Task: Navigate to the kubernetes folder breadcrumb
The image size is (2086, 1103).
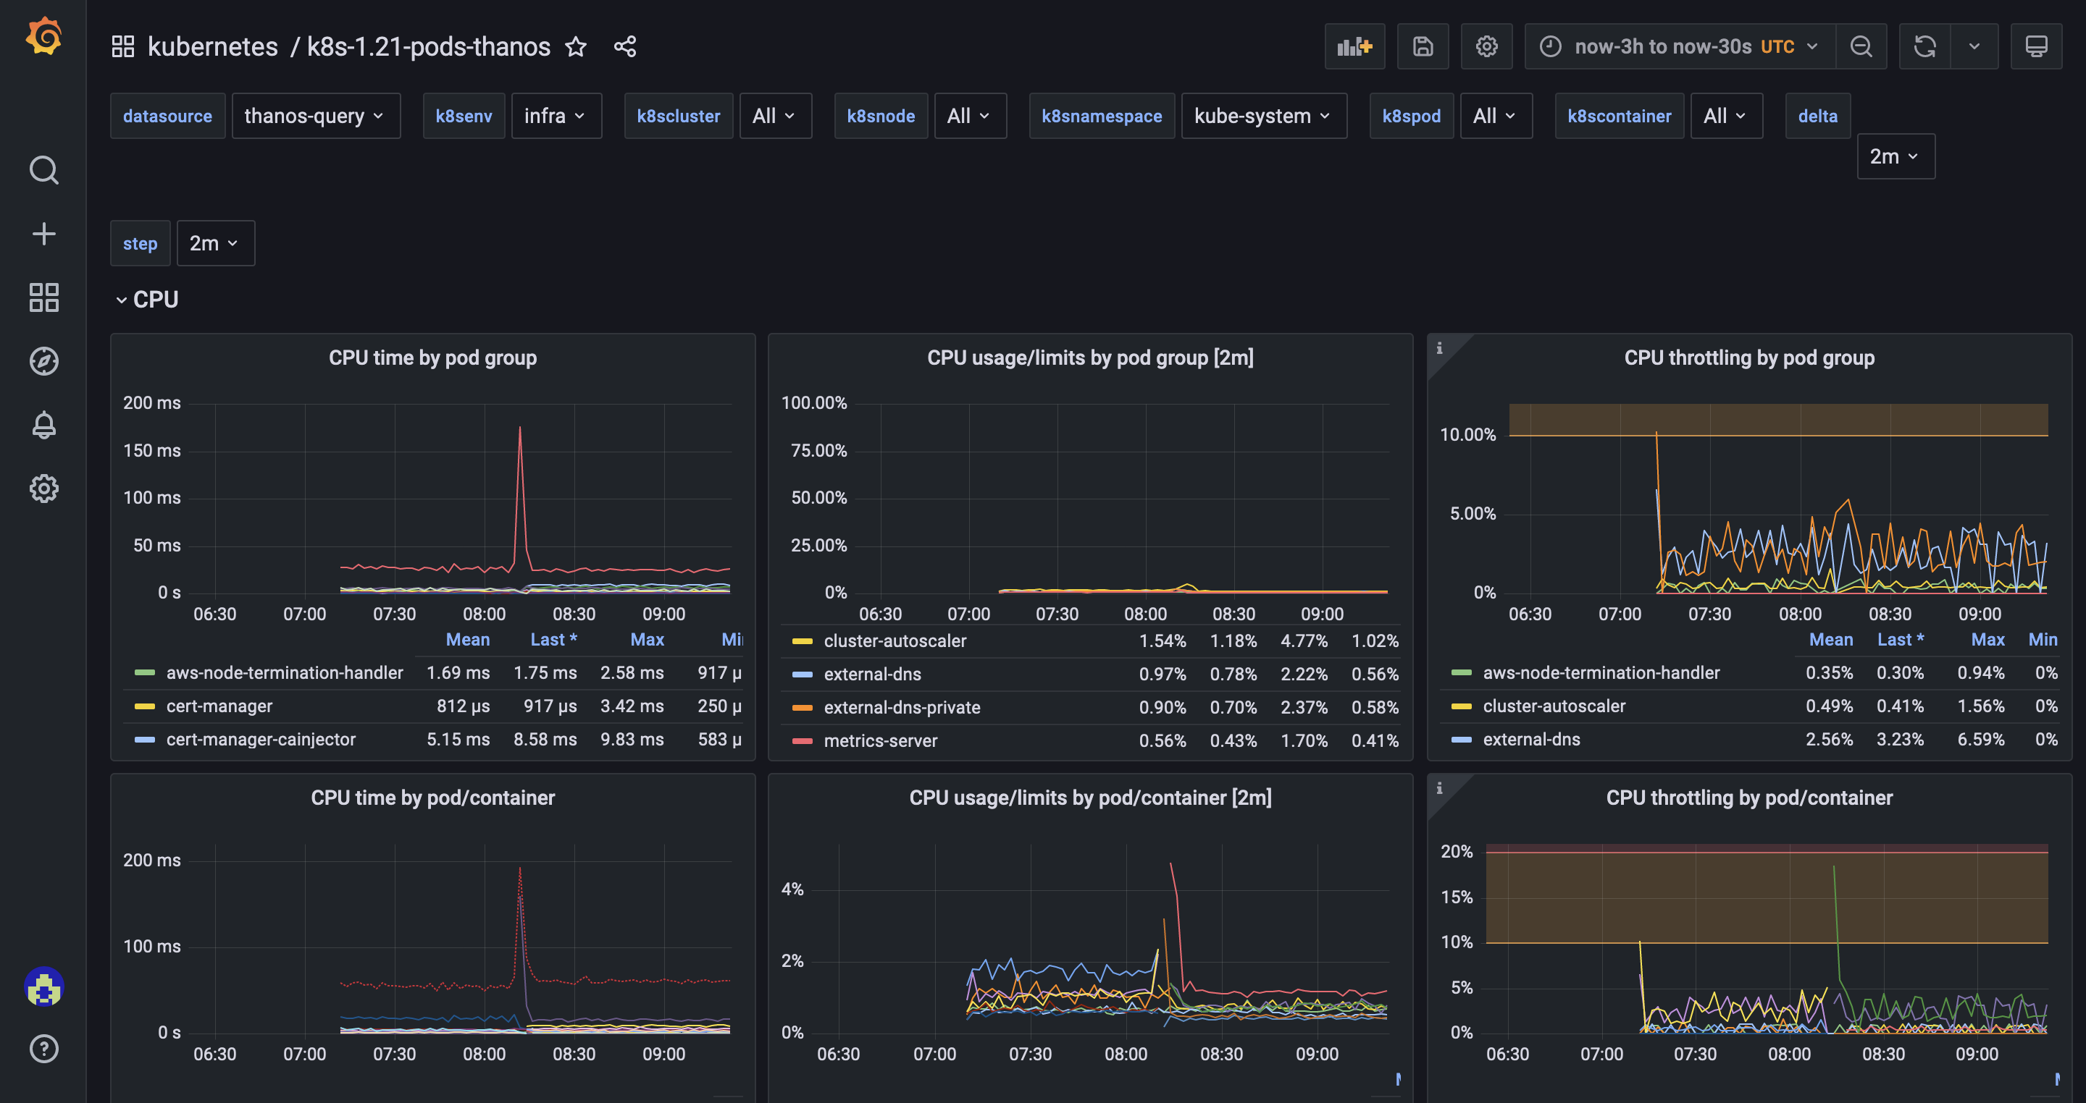Action: (x=212, y=46)
